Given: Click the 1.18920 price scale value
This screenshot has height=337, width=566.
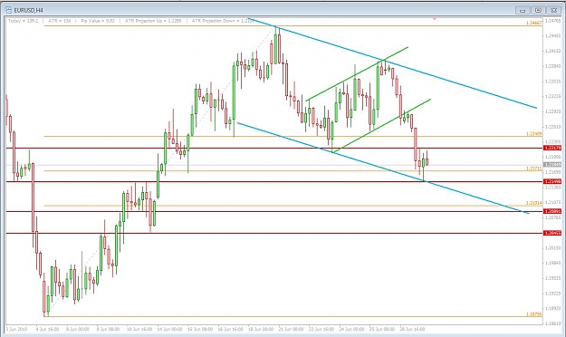Looking at the screenshot, I should [x=553, y=309].
